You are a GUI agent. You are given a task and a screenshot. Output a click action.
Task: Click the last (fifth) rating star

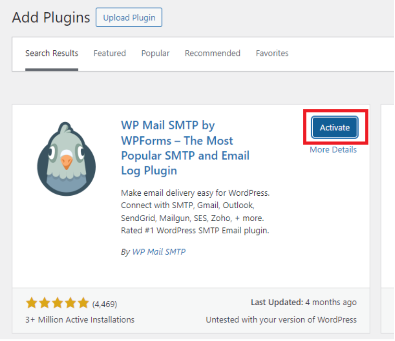click(83, 303)
